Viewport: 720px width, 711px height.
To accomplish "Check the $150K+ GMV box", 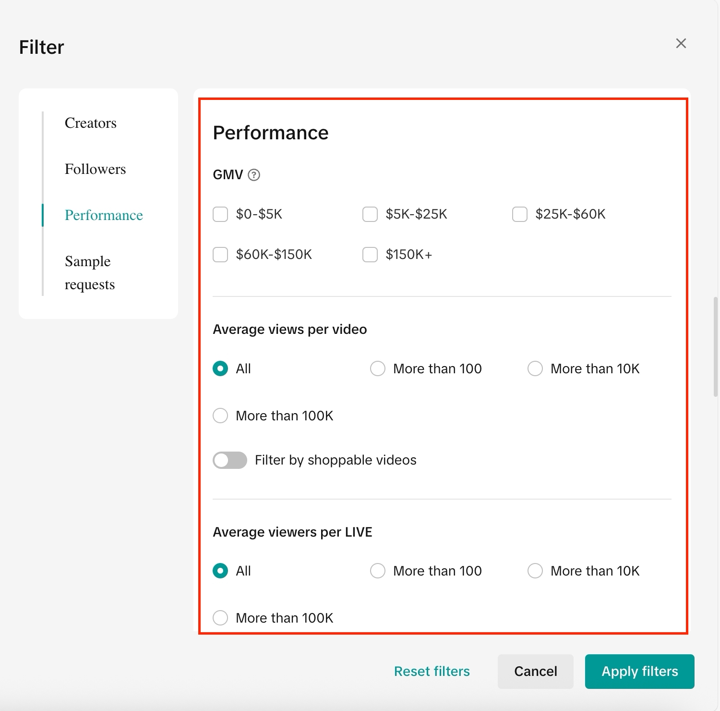I will 370,255.
